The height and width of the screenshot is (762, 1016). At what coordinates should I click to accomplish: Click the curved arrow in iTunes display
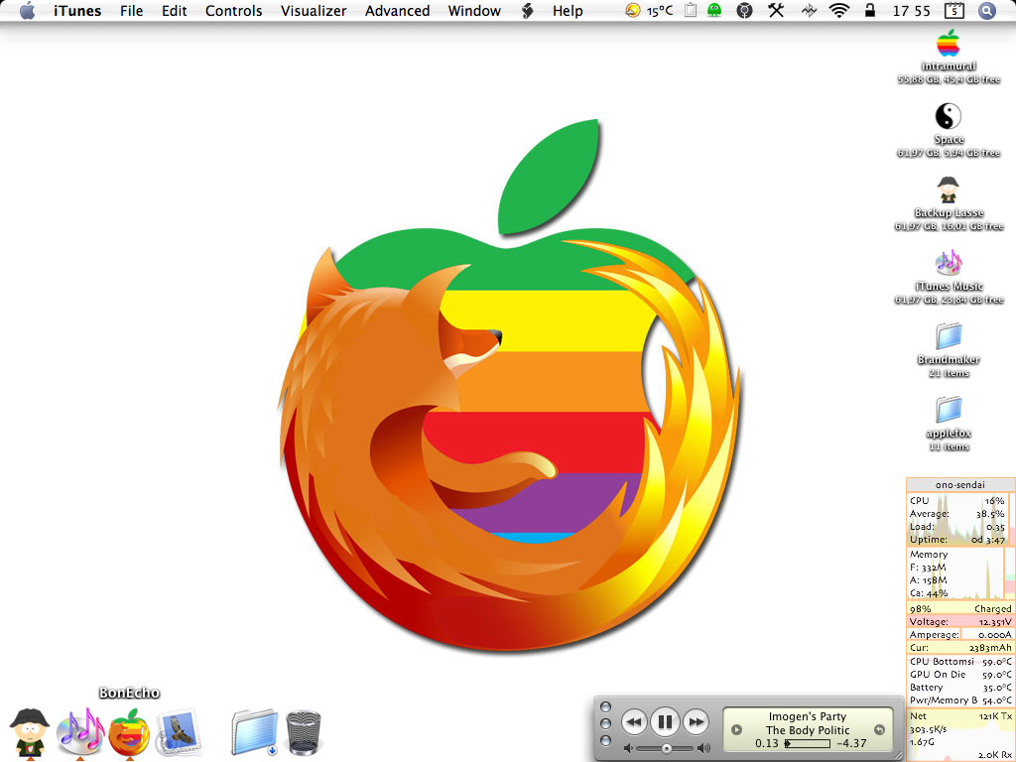pos(879,729)
